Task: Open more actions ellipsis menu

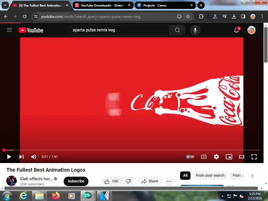Action: pyautogui.click(x=169, y=181)
